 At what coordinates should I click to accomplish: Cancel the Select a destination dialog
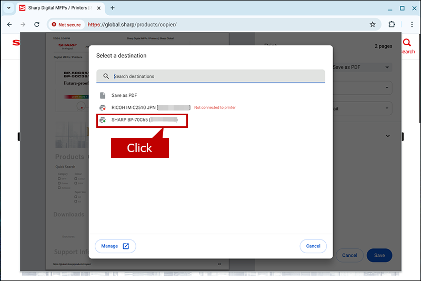313,246
